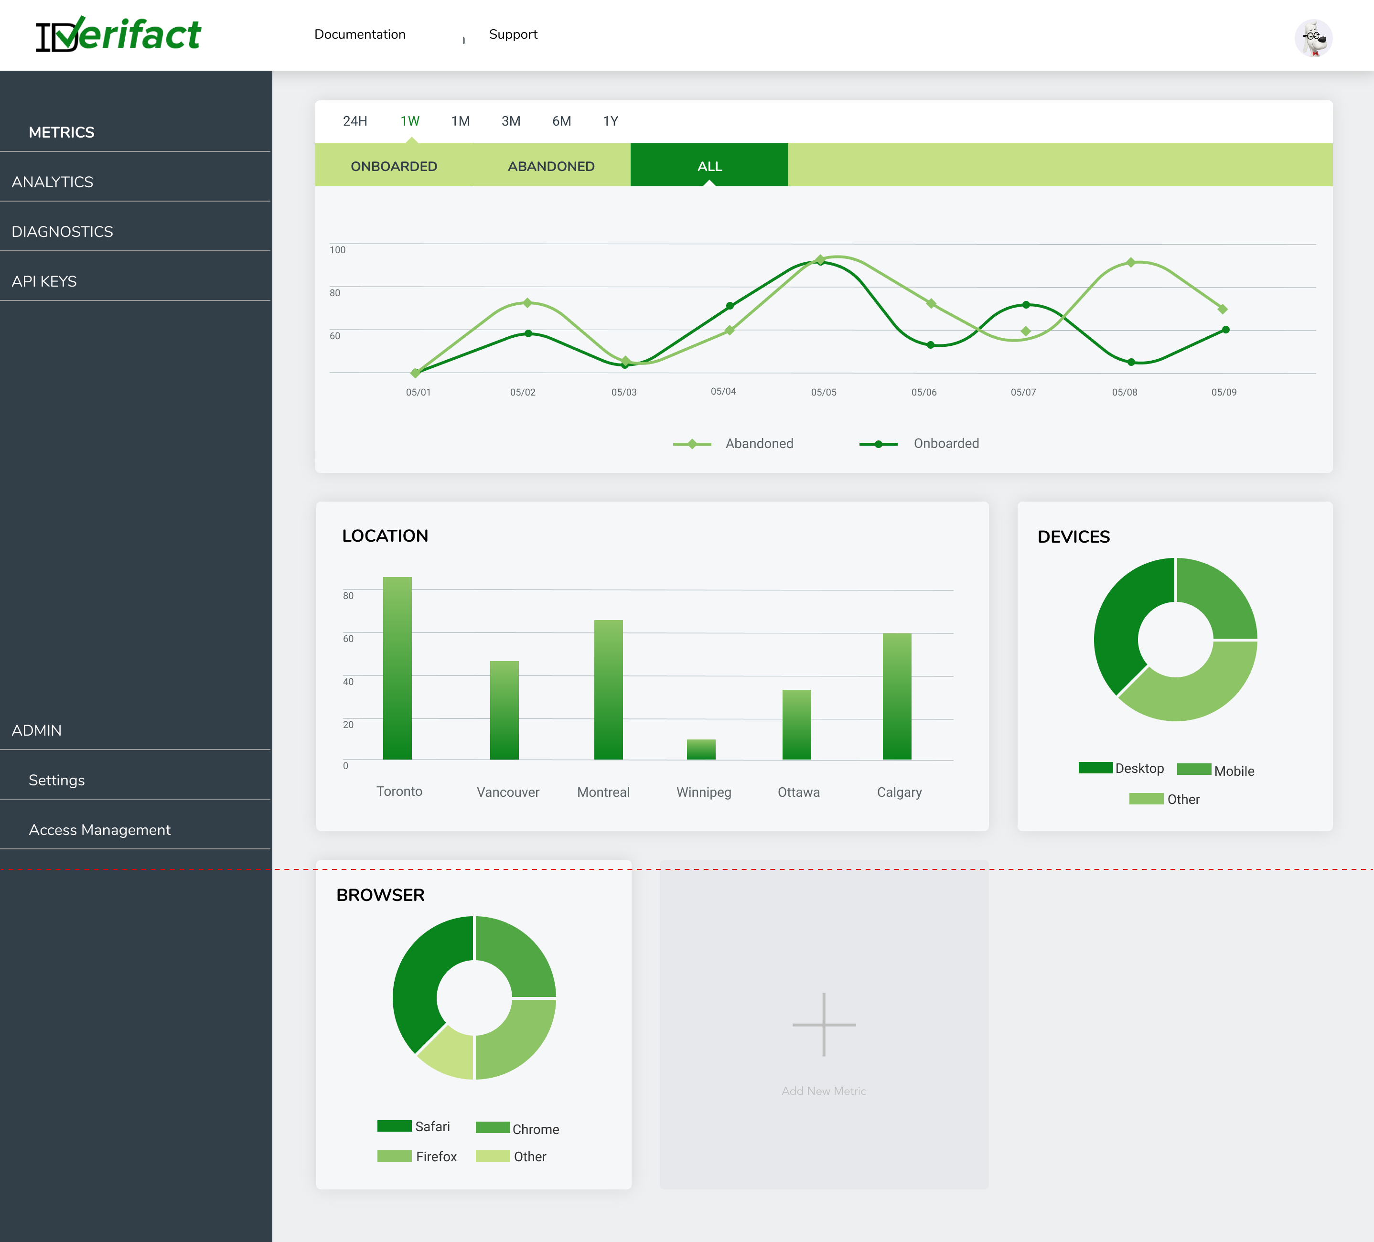Click the Toronto bar in the Location chart

point(397,668)
